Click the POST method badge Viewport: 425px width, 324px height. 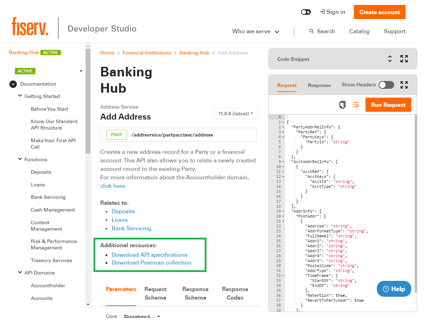[116, 135]
